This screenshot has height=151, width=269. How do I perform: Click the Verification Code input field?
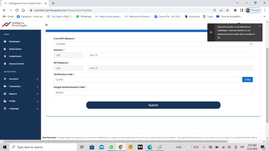pyautogui.click(x=148, y=80)
